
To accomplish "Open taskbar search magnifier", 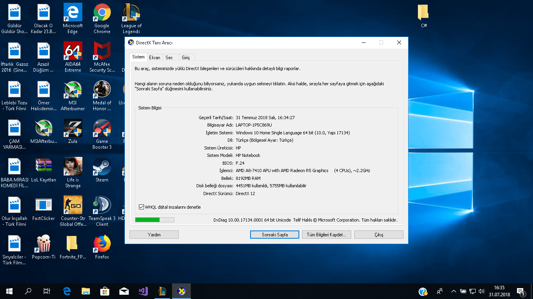I will [28, 291].
